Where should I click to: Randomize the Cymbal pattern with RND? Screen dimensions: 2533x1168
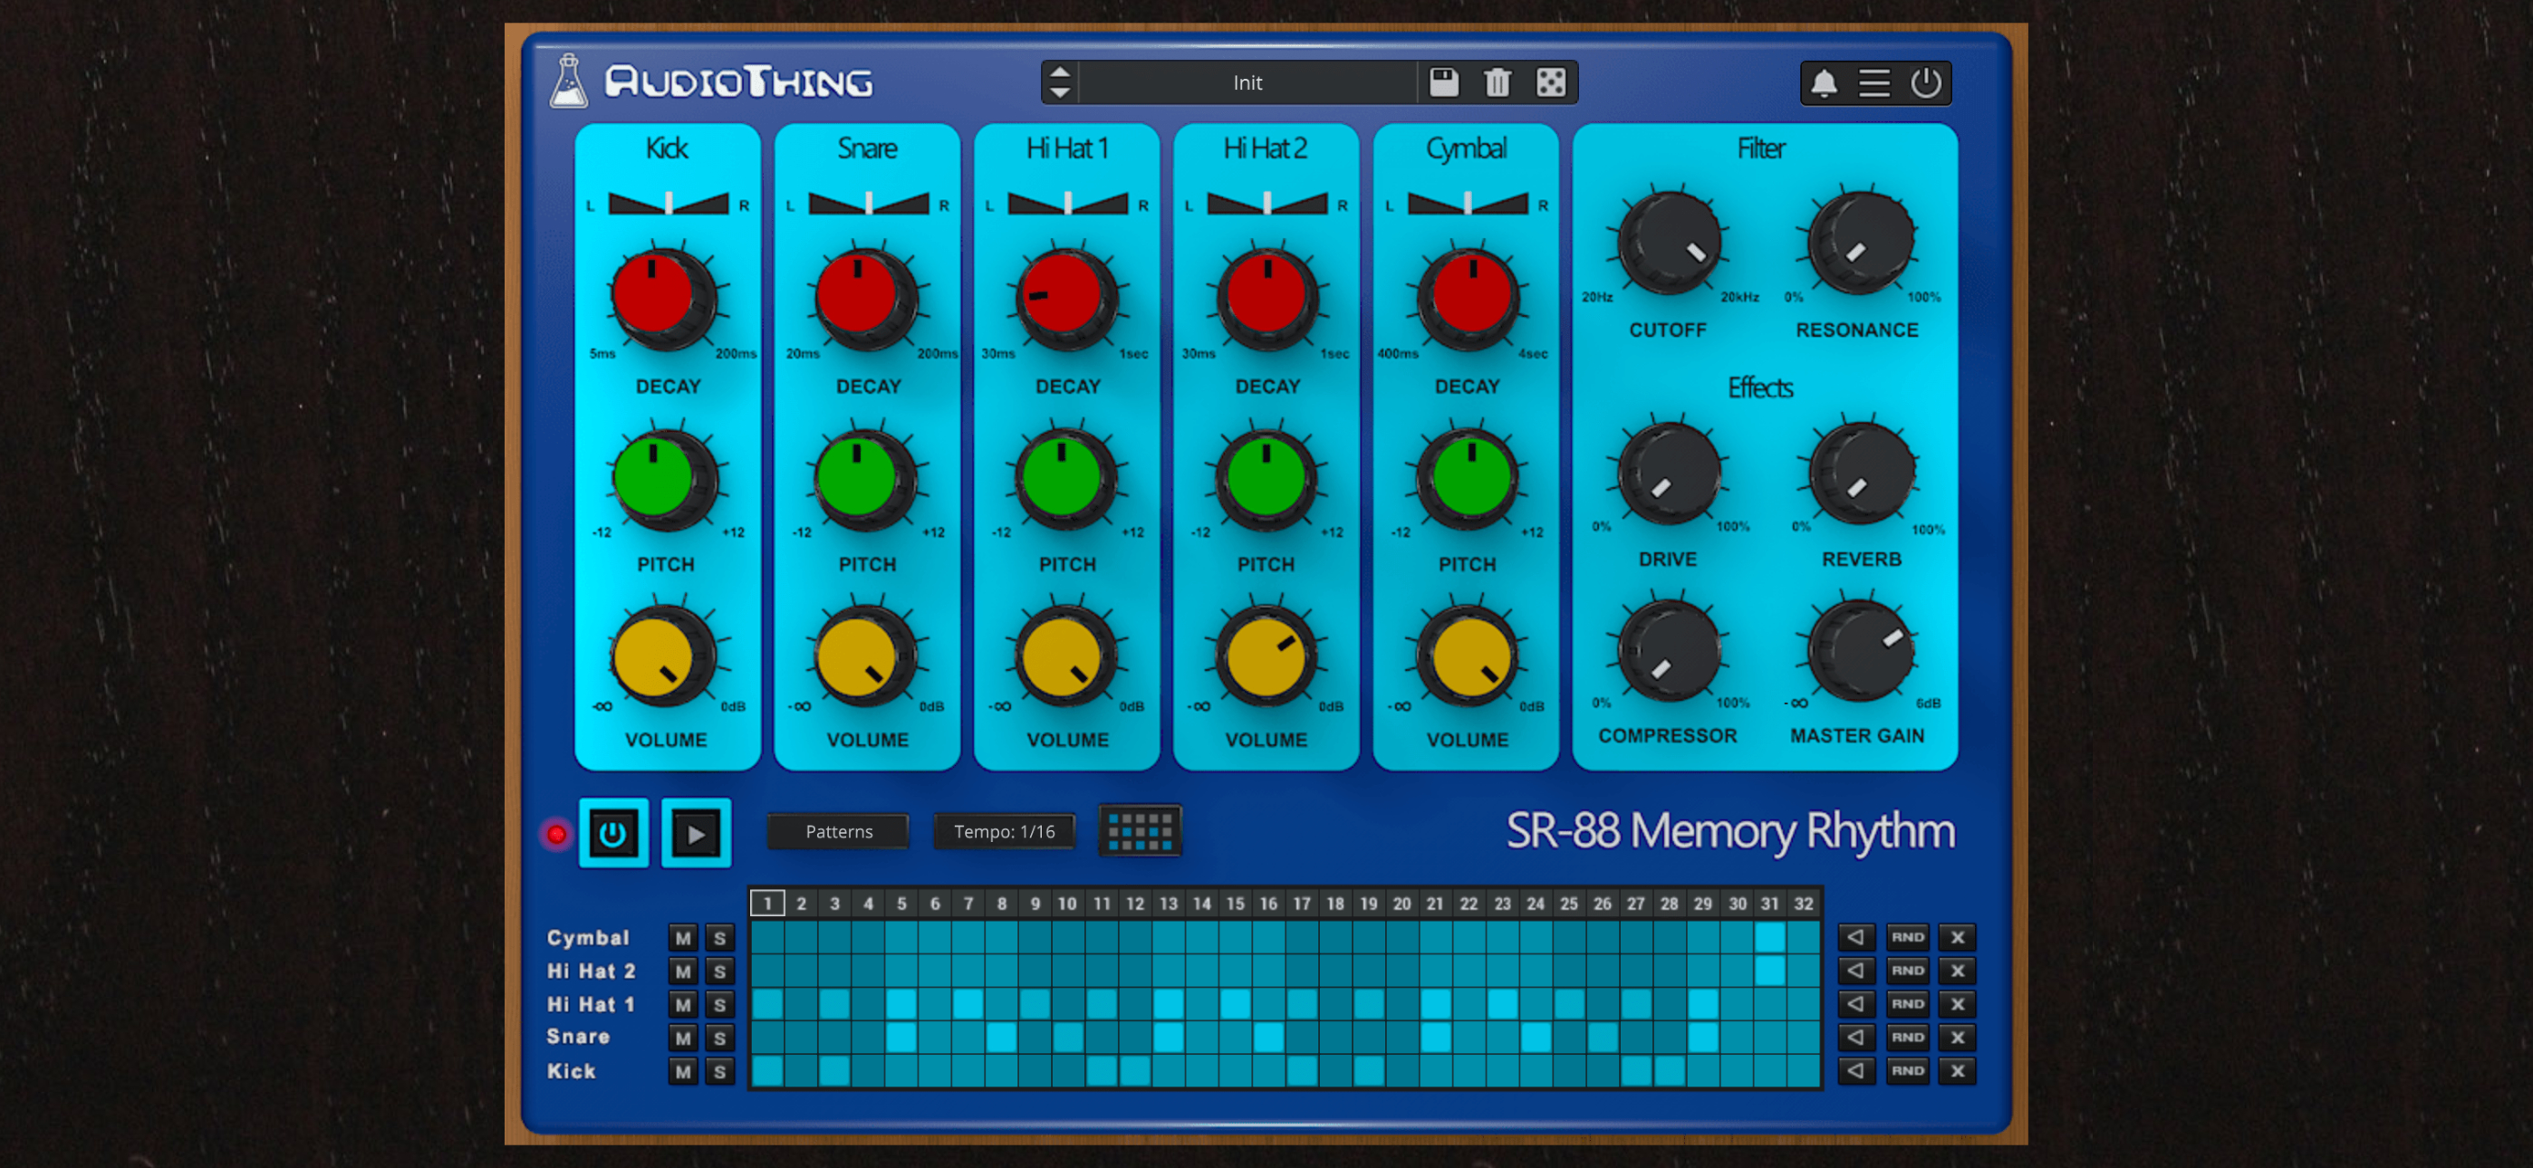coord(1907,937)
